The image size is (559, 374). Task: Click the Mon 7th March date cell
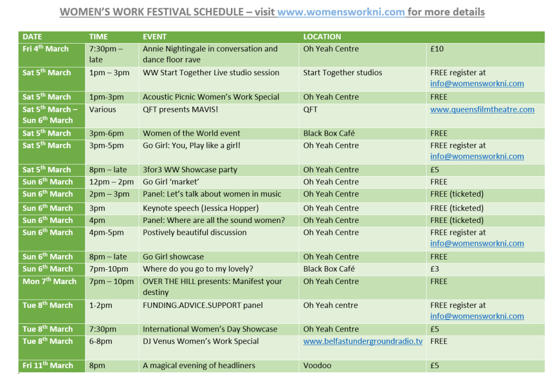(x=52, y=287)
